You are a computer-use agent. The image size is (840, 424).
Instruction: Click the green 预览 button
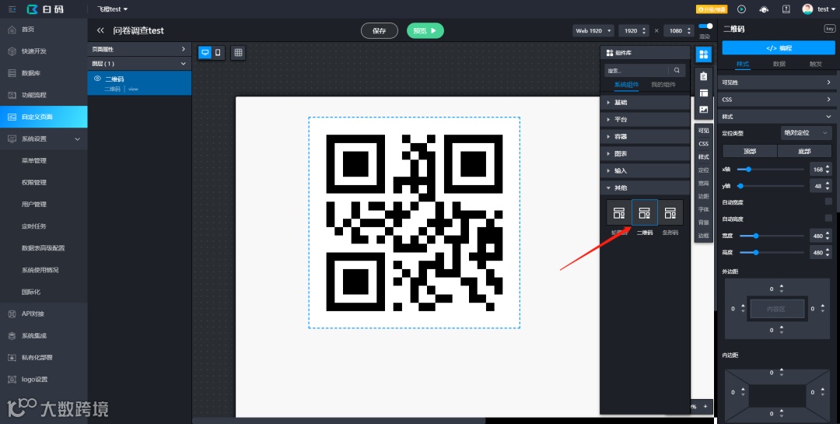click(425, 30)
